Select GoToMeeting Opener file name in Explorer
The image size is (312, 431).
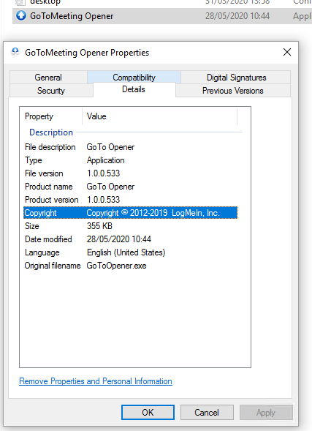72,16
